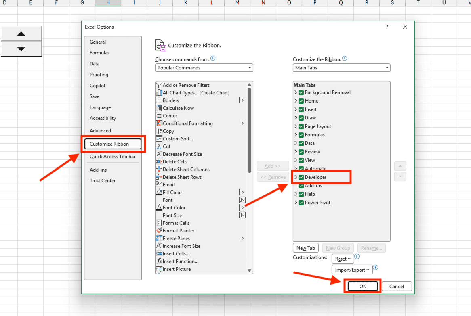This screenshot has width=471, height=316.
Task: Select the Calculate Now command
Action: pyautogui.click(x=178, y=108)
